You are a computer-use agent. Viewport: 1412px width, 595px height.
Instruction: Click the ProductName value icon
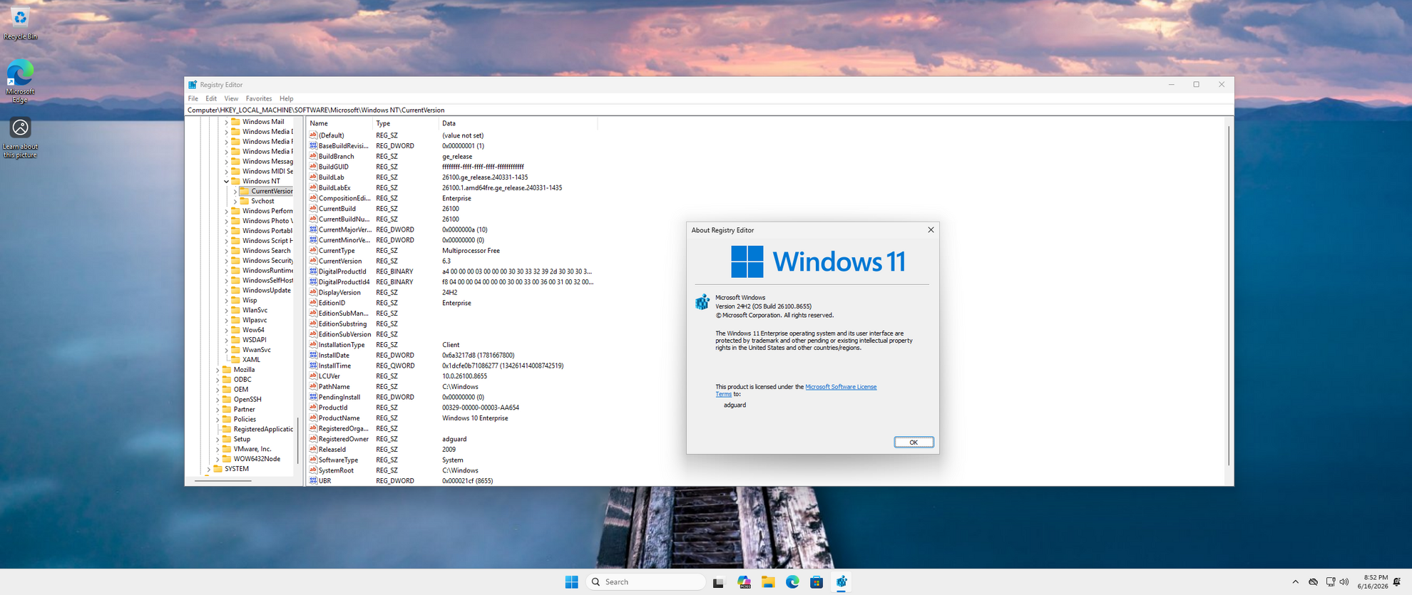click(313, 418)
